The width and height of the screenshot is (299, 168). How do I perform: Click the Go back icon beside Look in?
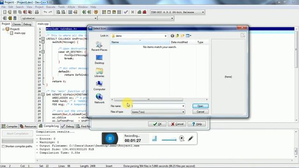coord(172,35)
